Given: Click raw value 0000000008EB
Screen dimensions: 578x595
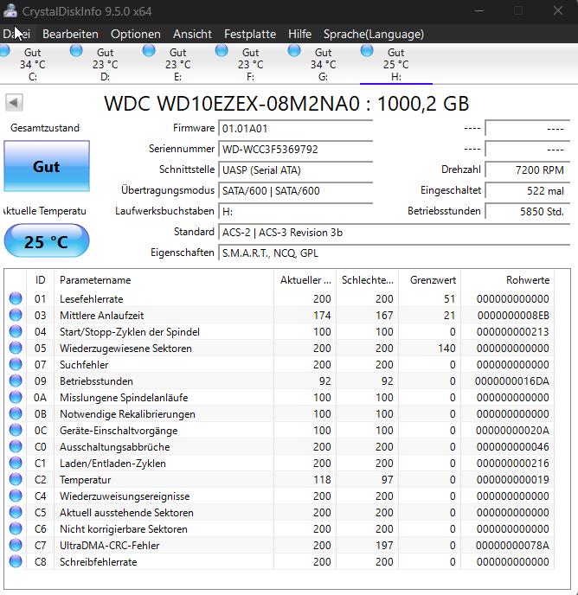Looking at the screenshot, I should [513, 316].
